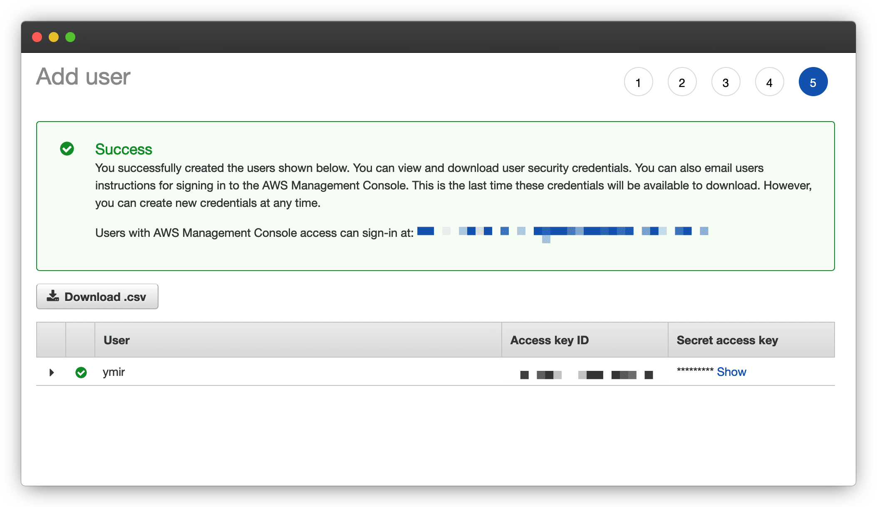
Task: Click step 3 circle indicator
Action: (725, 82)
